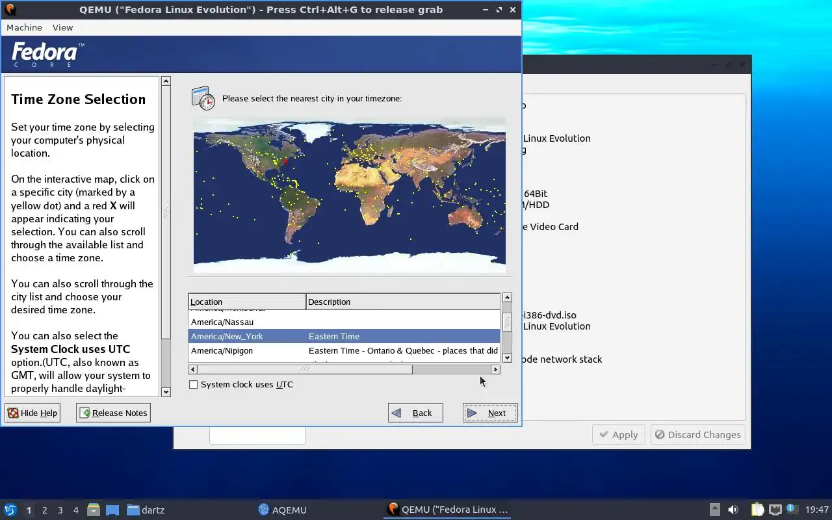Open the dartz folder taskbar item
832x520 pixels.
146,510
